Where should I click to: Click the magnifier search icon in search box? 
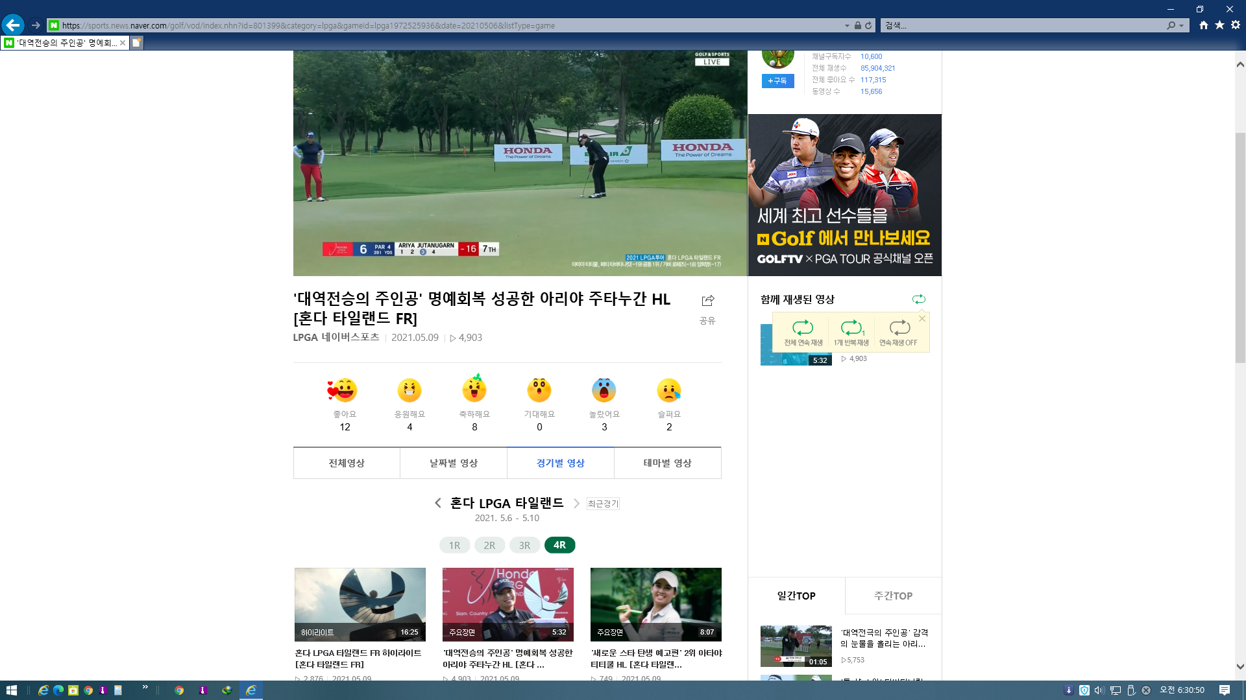pyautogui.click(x=1171, y=25)
